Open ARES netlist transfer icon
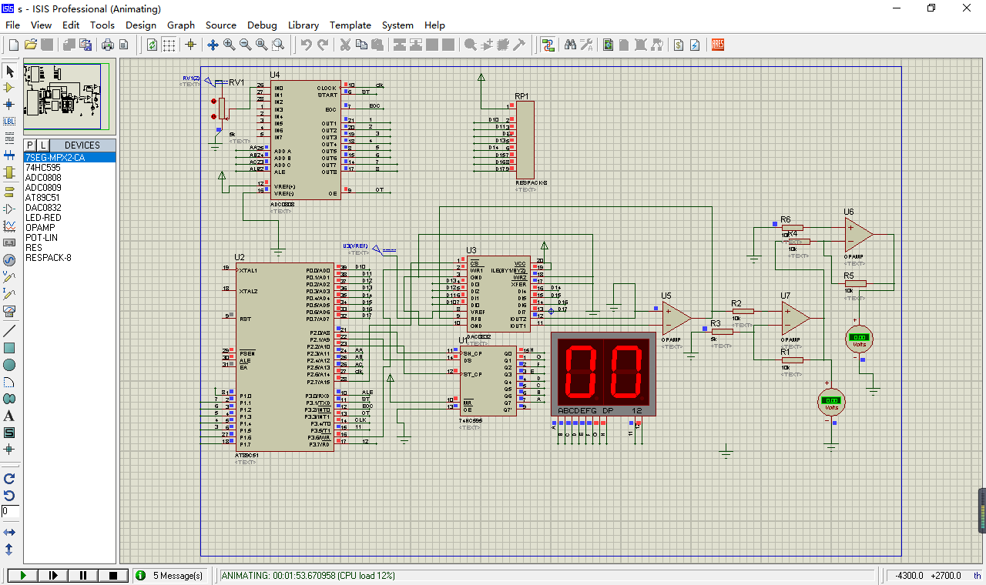Image resolution: width=986 pixels, height=585 pixels. (718, 45)
